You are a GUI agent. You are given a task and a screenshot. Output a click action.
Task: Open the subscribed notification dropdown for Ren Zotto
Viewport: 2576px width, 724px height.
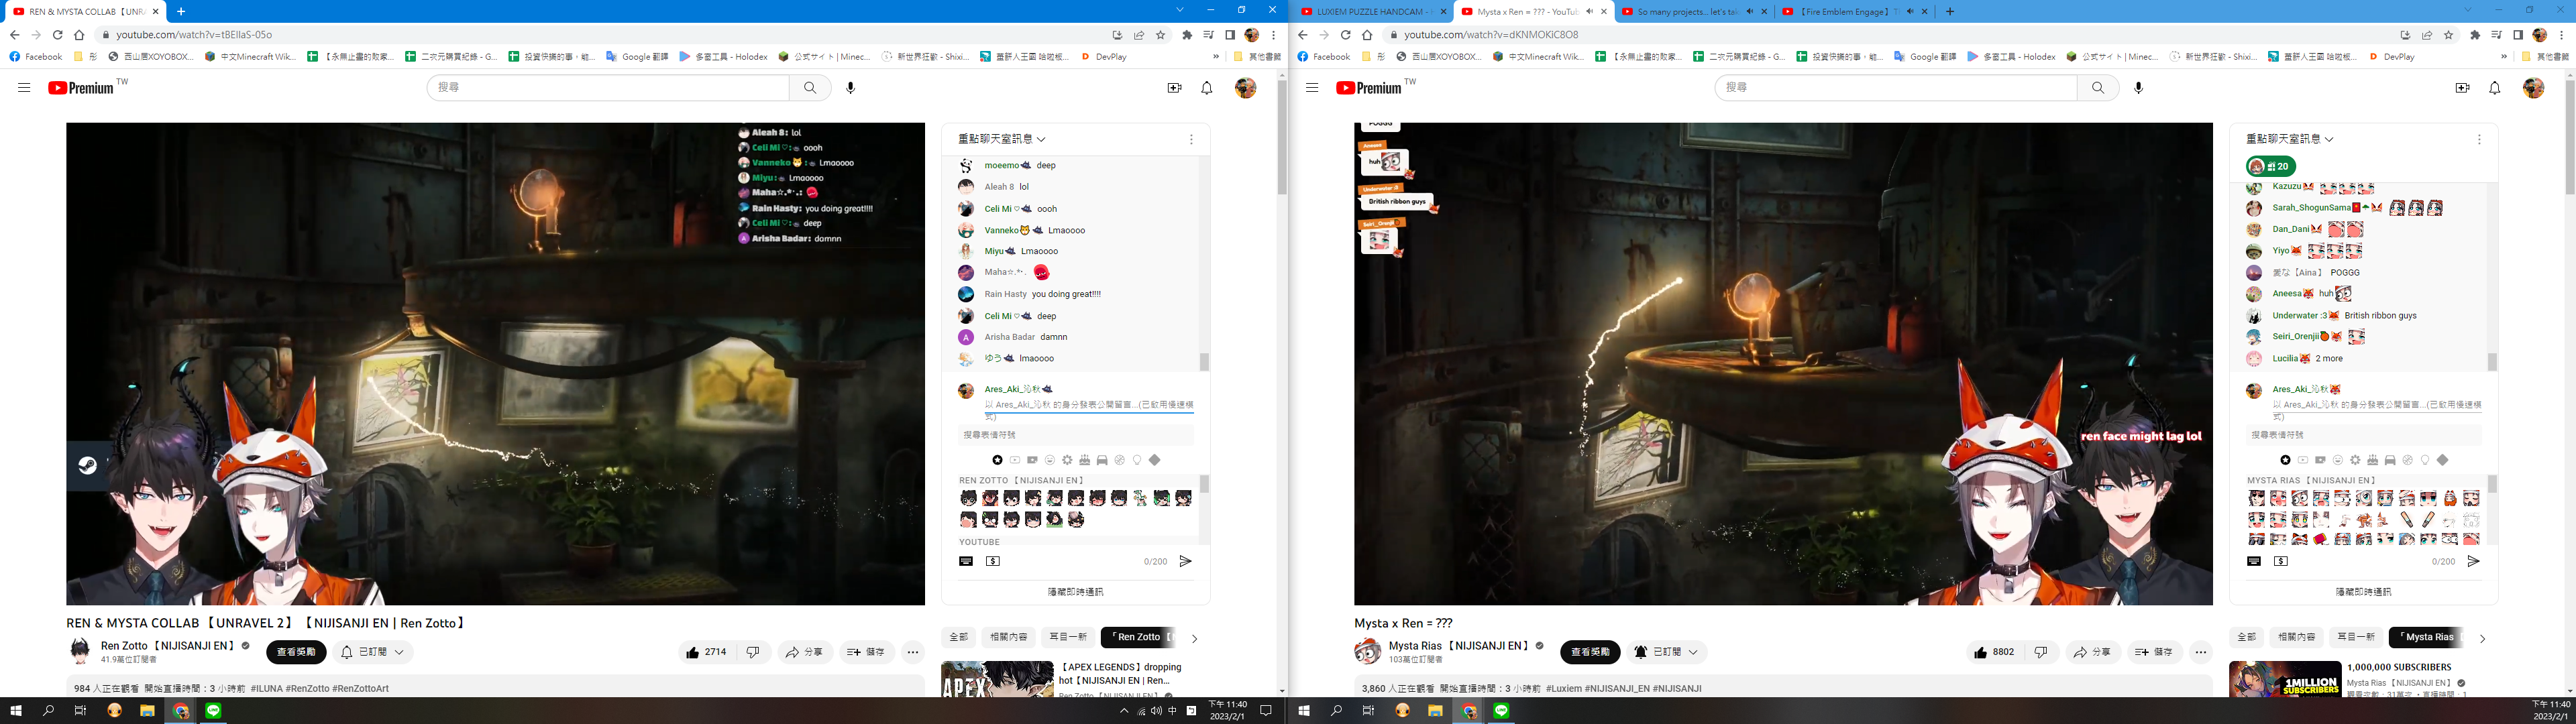click(373, 652)
